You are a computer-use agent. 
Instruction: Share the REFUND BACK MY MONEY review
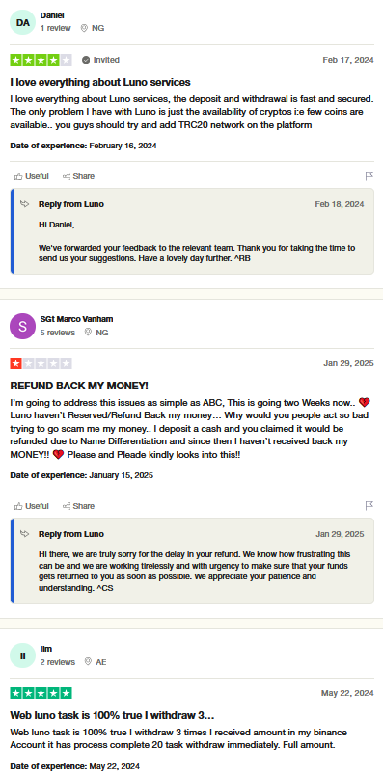(x=78, y=506)
